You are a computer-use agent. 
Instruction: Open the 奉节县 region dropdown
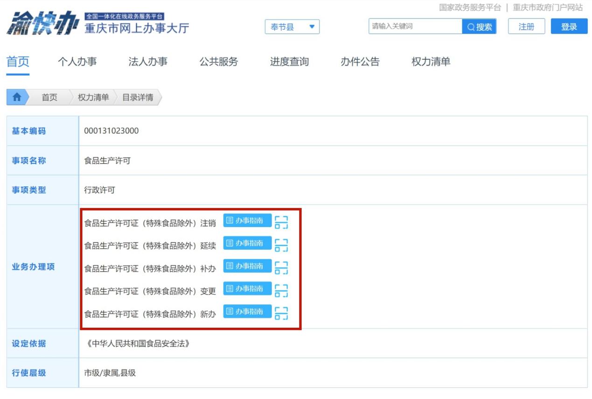(x=293, y=27)
